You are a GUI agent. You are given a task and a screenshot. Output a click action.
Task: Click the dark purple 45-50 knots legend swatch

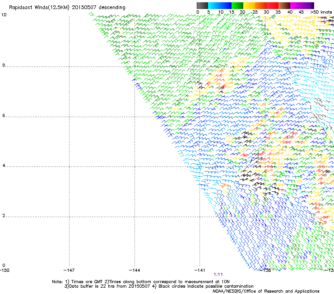(308, 5)
